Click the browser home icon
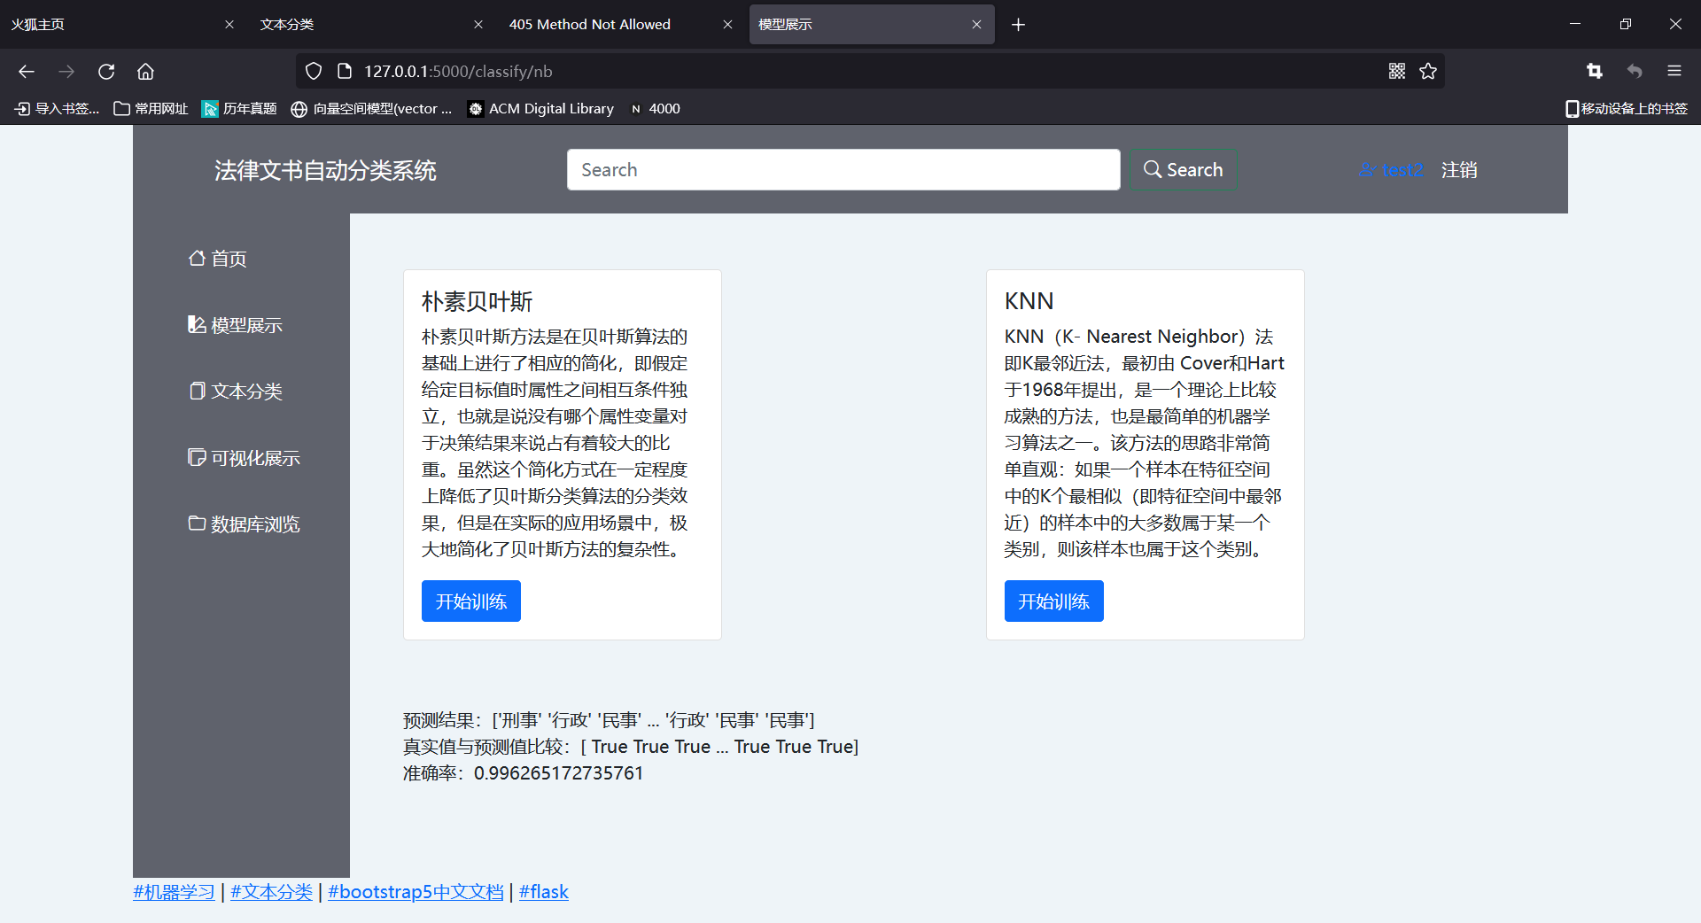This screenshot has height=923, width=1701. pyautogui.click(x=145, y=72)
